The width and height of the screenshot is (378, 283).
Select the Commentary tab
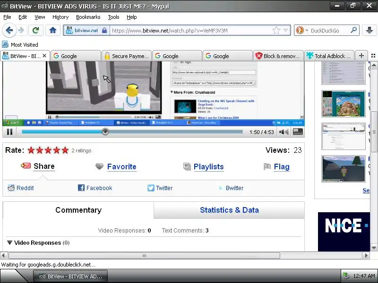(x=78, y=210)
